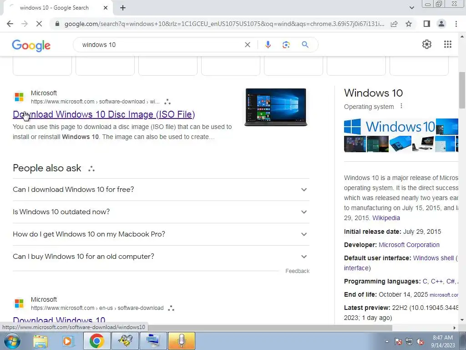The width and height of the screenshot is (466, 350).
Task: Click the laptop thumbnail beside the first result
Action: [x=276, y=107]
